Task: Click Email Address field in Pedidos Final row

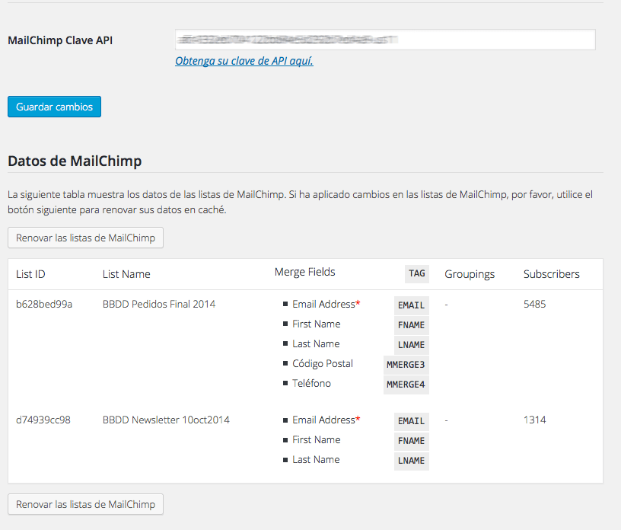Action: tap(326, 304)
